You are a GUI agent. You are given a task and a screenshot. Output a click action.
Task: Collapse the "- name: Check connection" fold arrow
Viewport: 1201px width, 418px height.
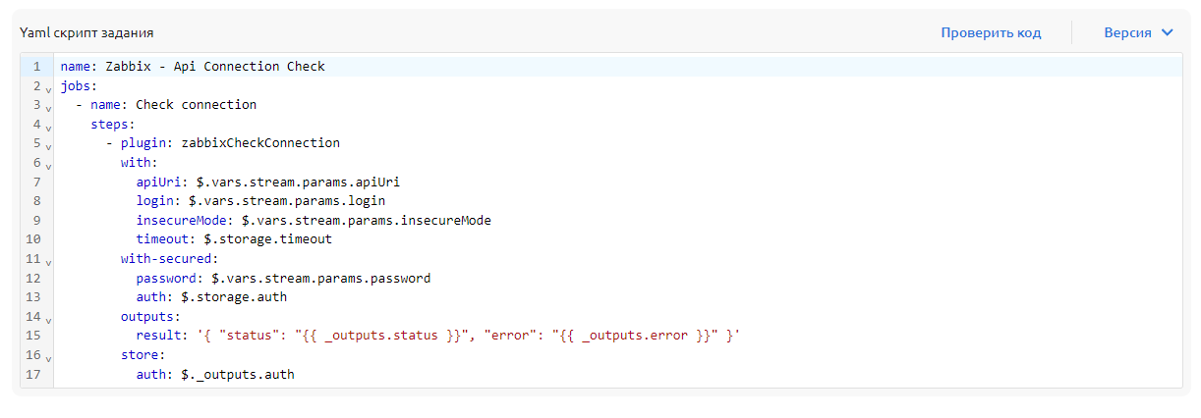coord(48,106)
